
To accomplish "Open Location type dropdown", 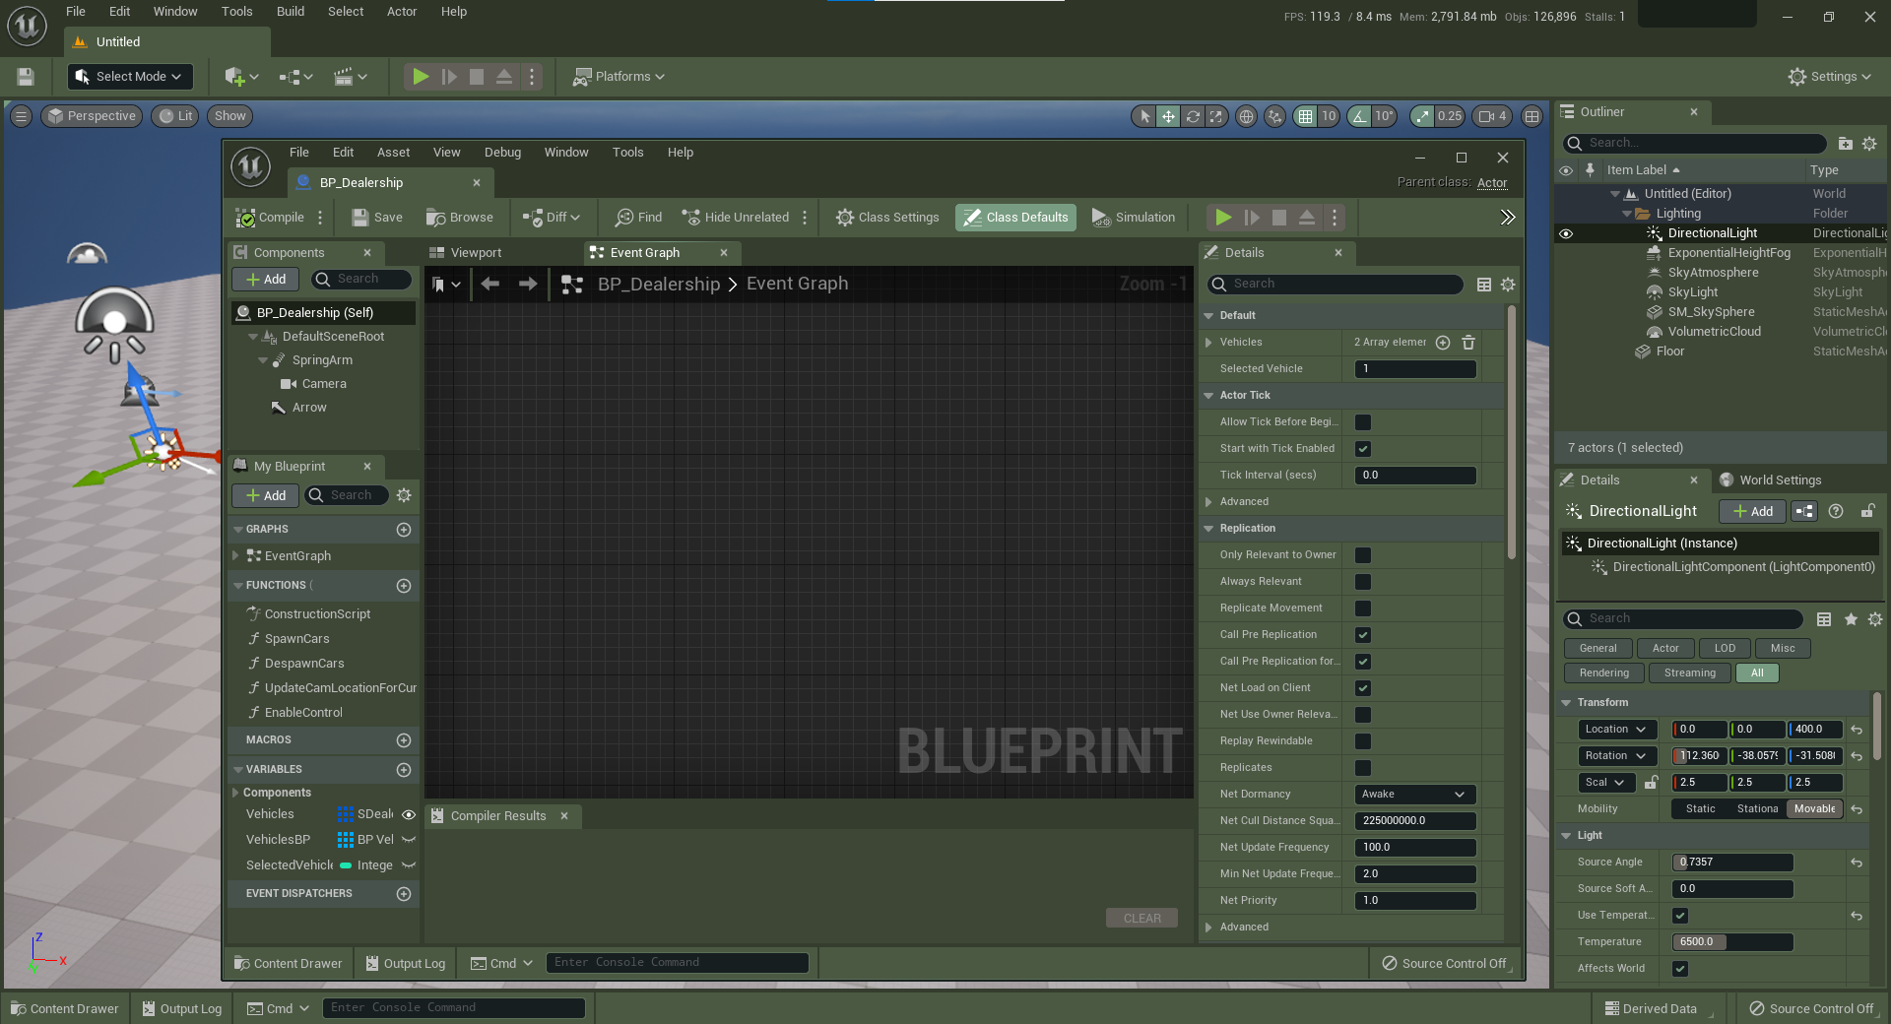I will [x=1615, y=730].
